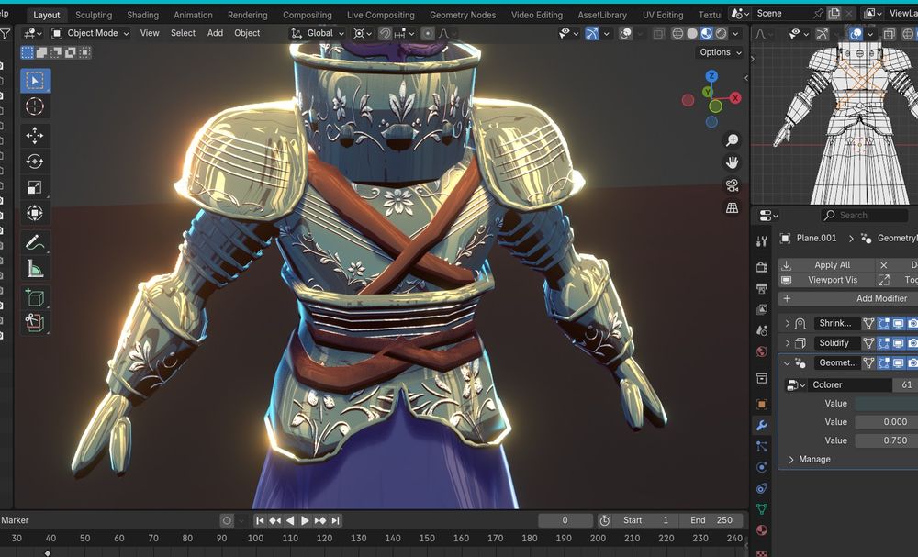Expand the Solidify modifier panel
Image resolution: width=918 pixels, height=557 pixels.
788,343
